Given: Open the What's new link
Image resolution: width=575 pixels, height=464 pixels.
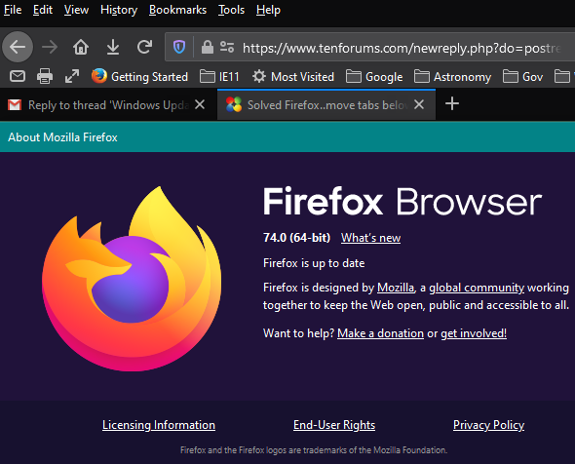Looking at the screenshot, I should point(370,238).
